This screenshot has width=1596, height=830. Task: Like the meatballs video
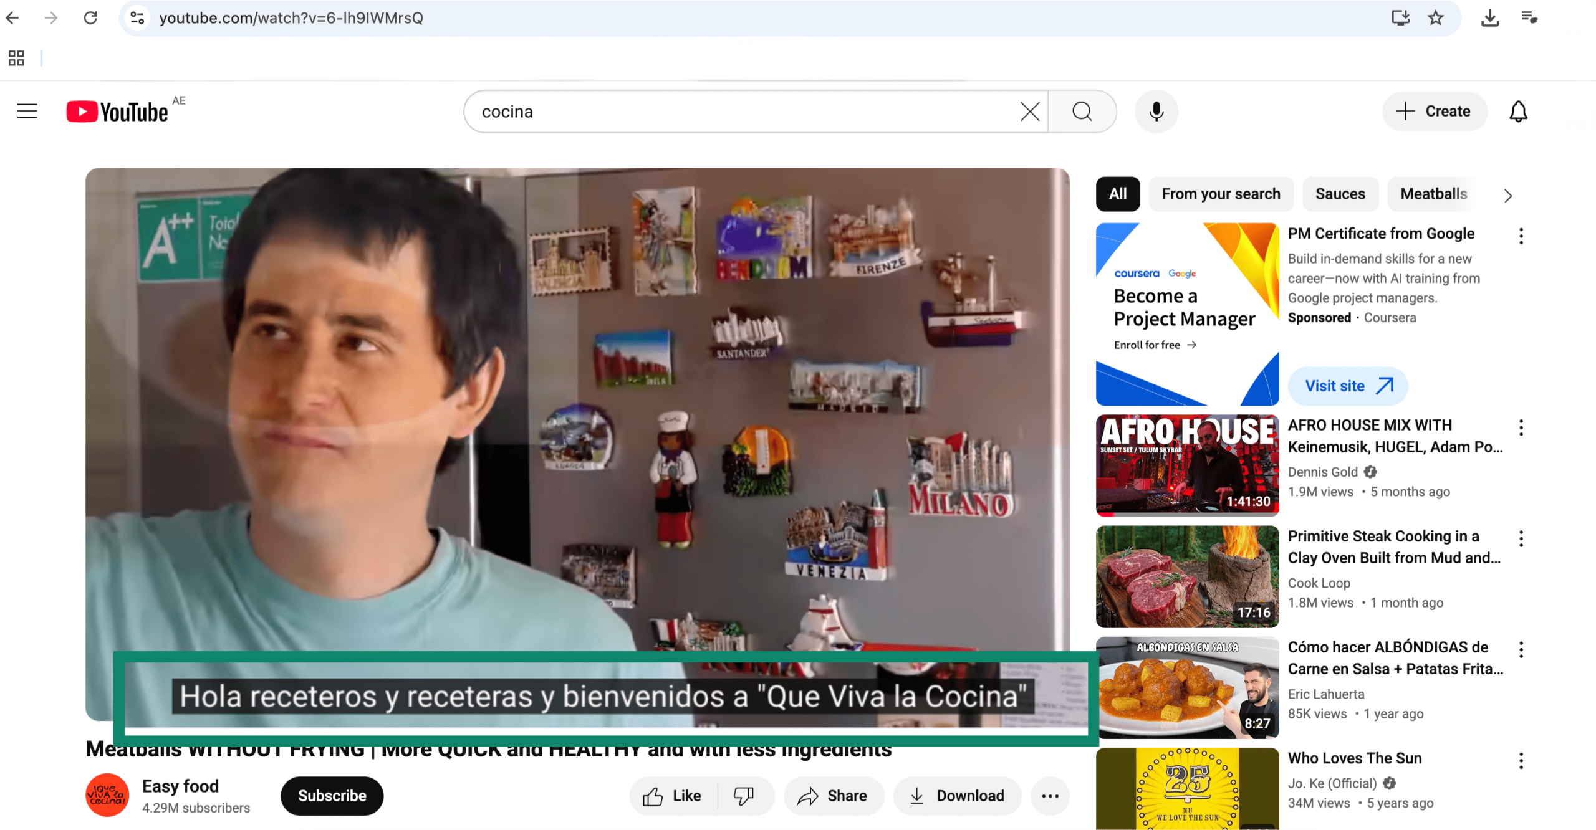672,795
